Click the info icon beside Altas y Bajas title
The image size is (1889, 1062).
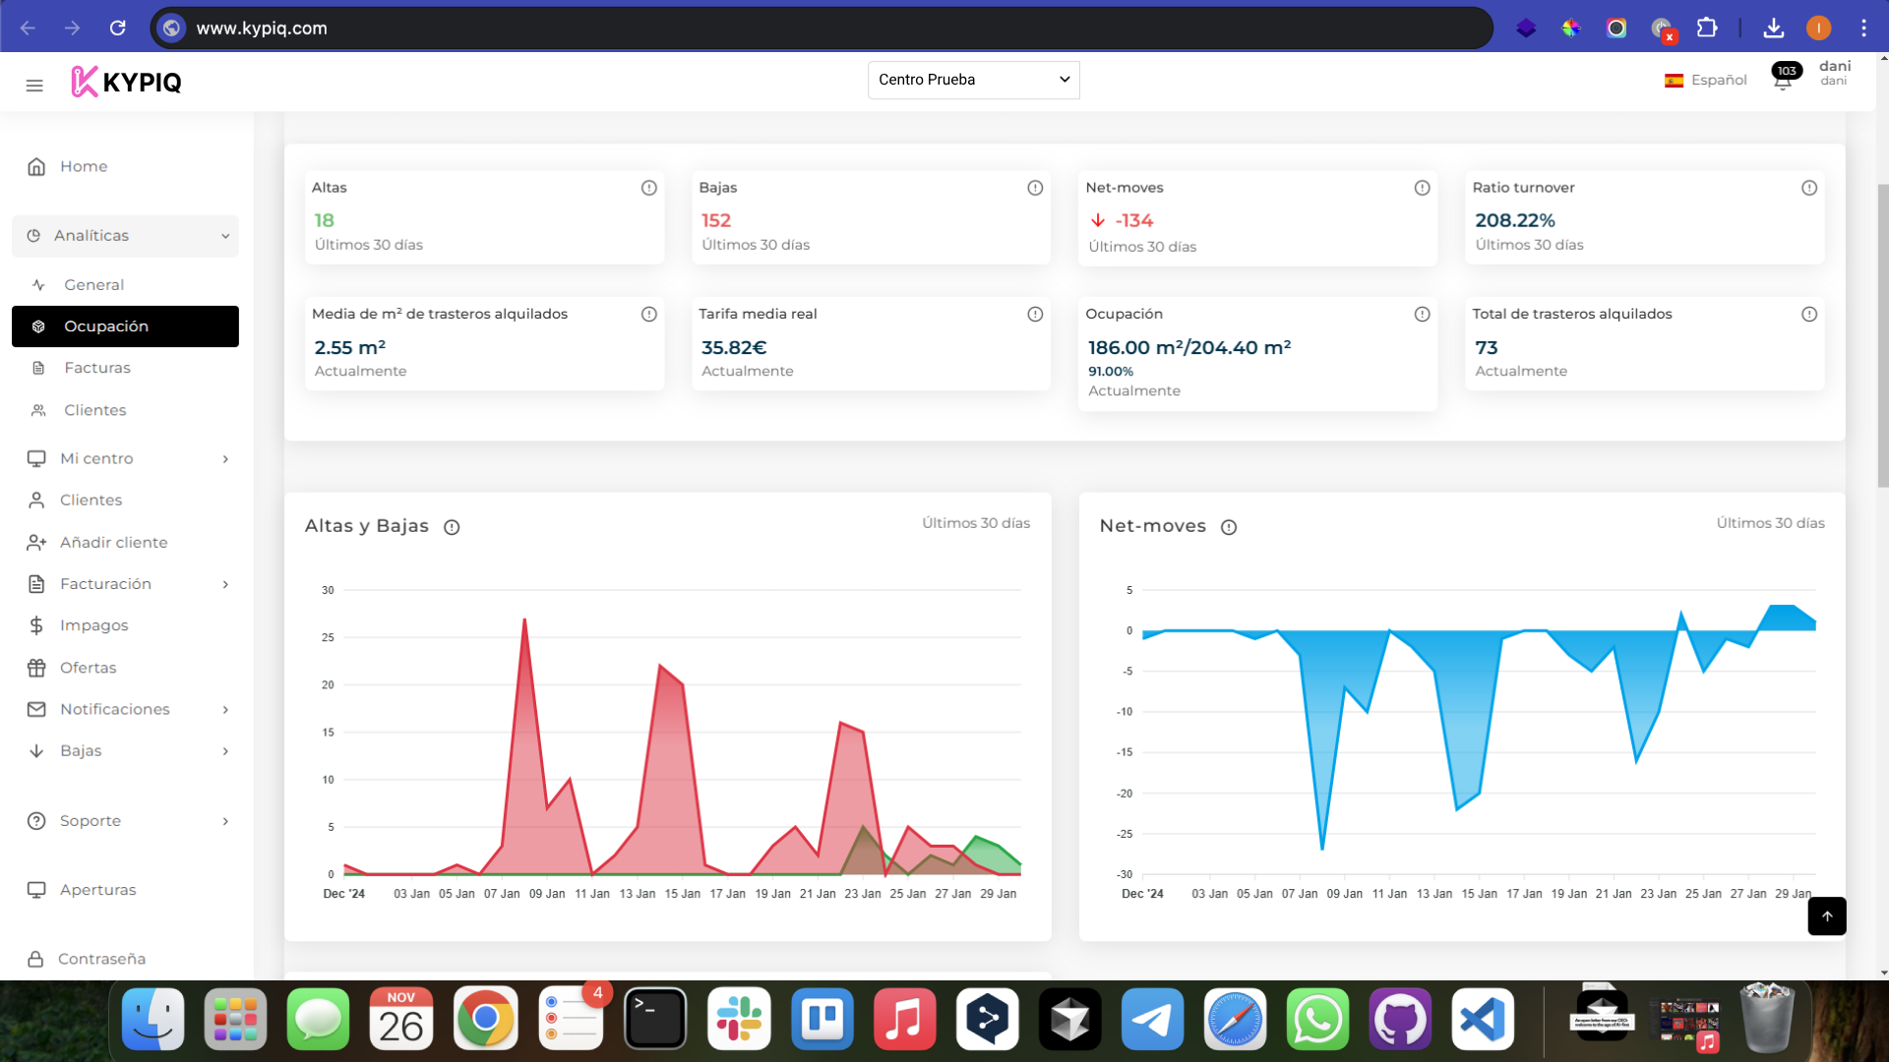pos(452,527)
